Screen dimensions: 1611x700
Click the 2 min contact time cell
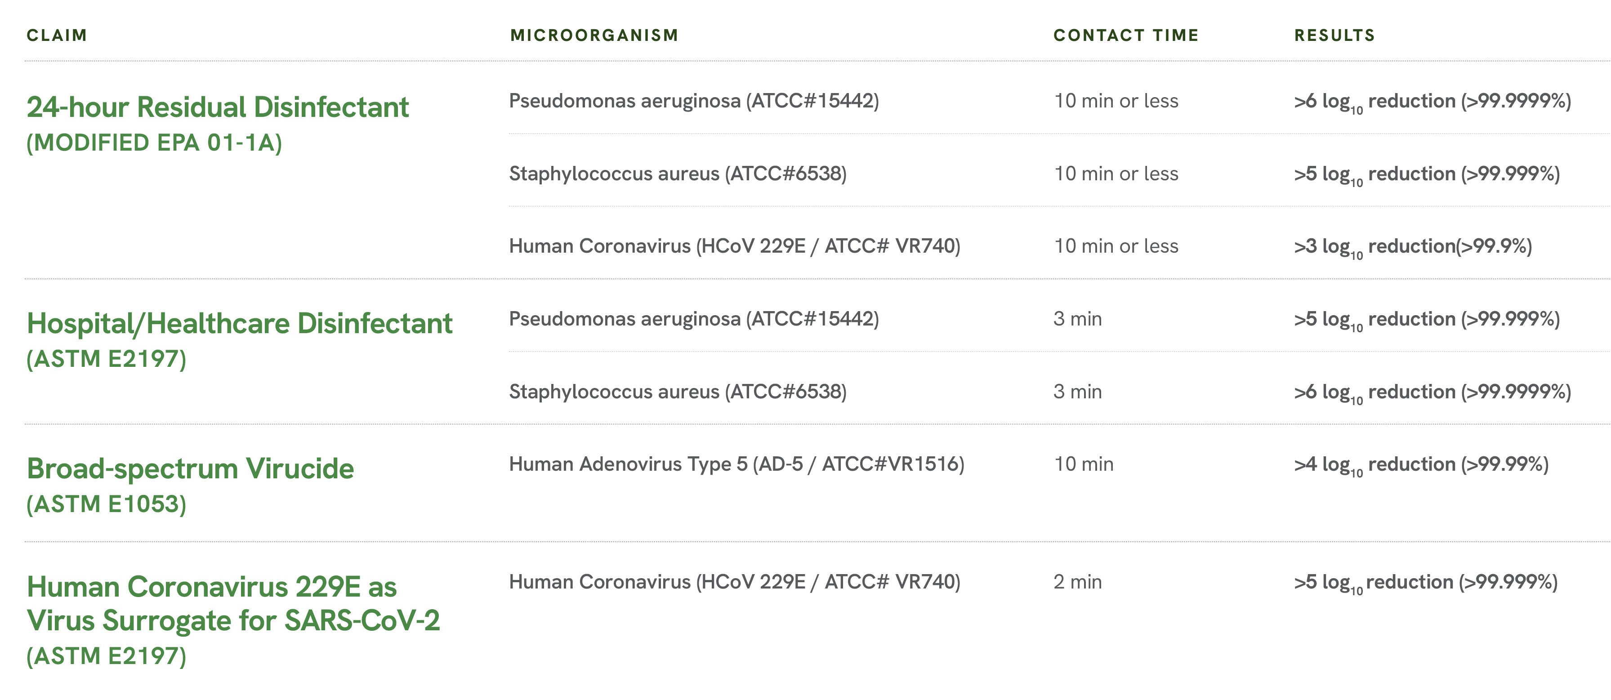pos(1078,582)
